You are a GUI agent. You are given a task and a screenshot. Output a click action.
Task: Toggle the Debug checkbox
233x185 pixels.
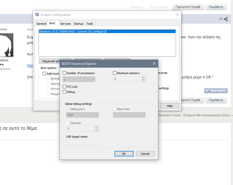tap(64, 92)
